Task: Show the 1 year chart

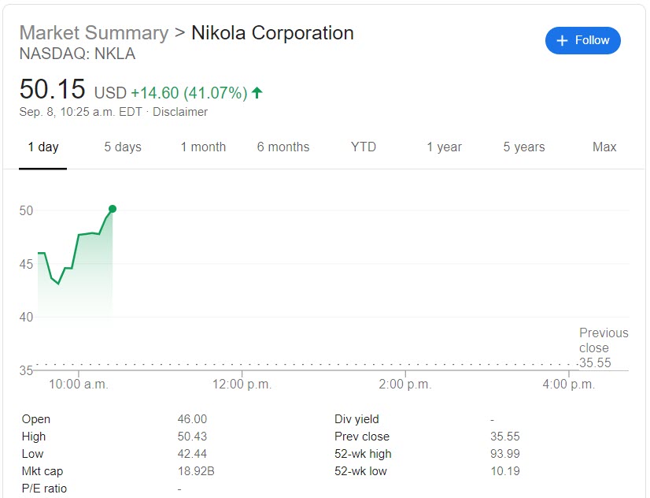Action: coord(444,147)
